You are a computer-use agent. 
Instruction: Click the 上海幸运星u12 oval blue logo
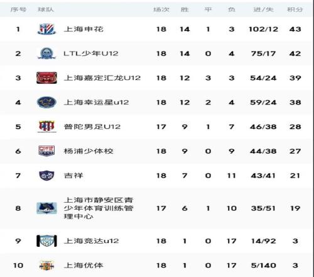(46, 102)
